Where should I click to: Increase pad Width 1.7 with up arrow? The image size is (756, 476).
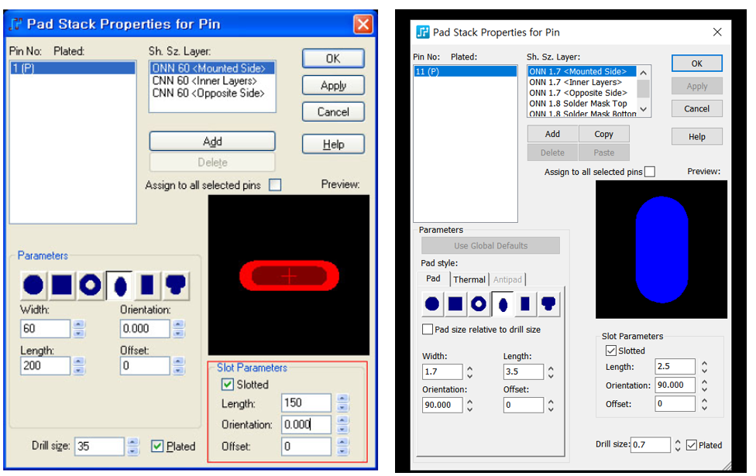click(x=470, y=368)
